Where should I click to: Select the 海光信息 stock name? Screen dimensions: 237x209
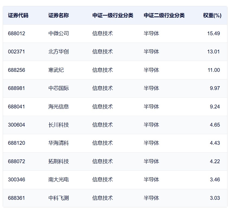[x=59, y=107]
